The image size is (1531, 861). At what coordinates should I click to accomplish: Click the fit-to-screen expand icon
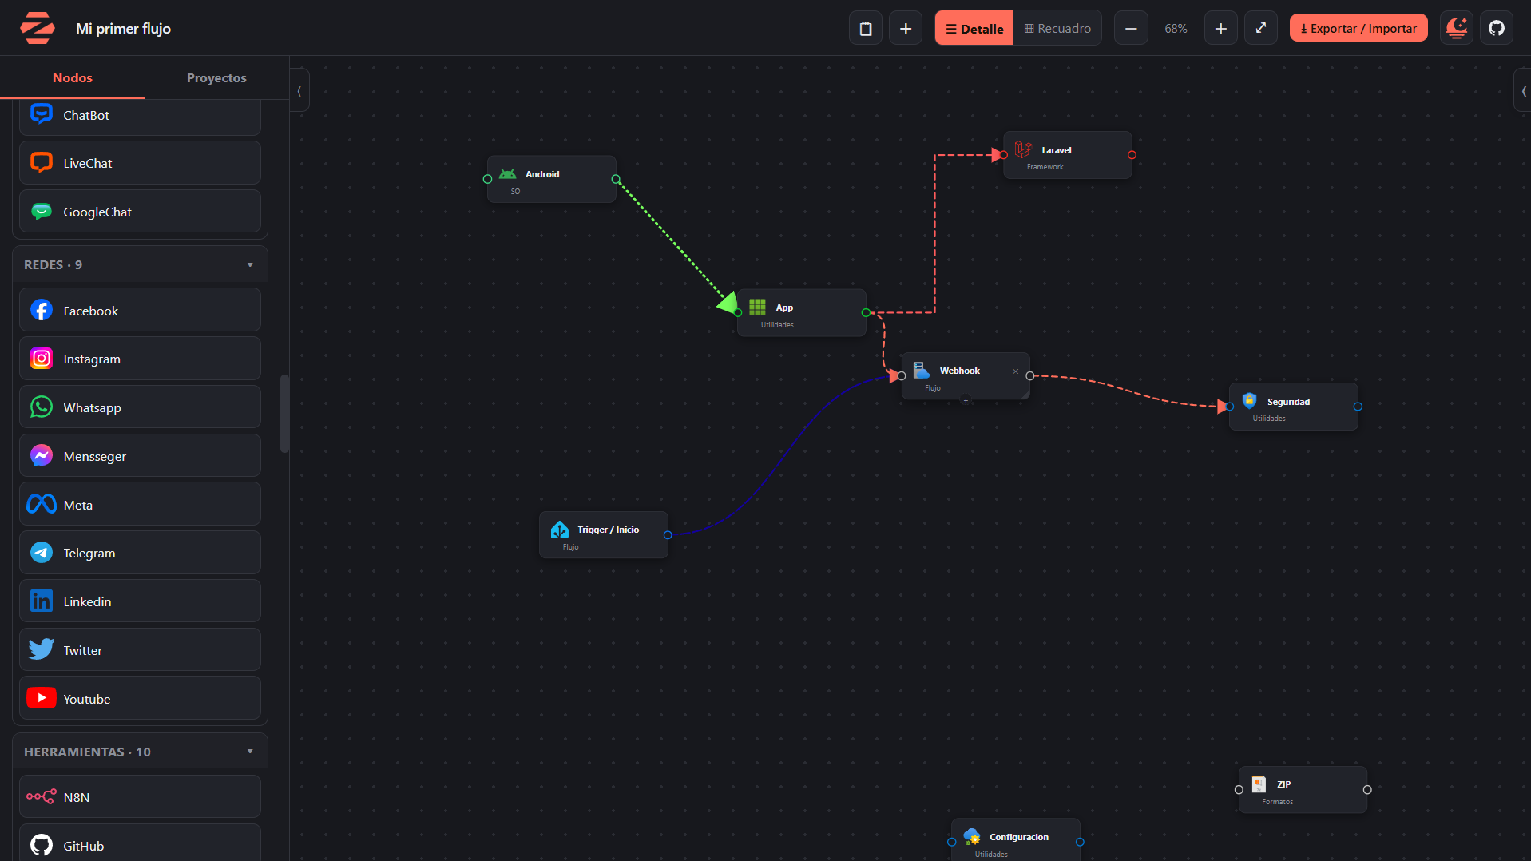click(x=1261, y=28)
